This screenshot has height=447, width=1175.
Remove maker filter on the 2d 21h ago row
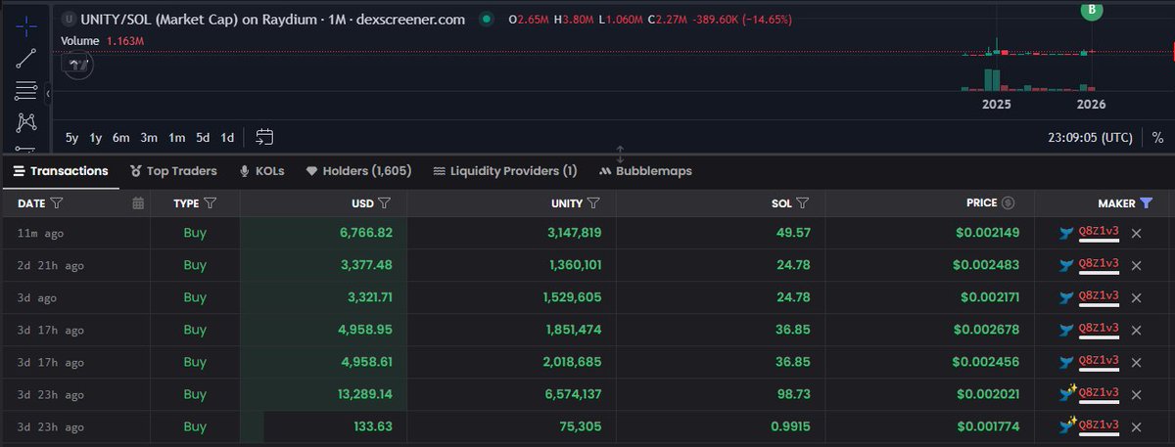point(1137,265)
